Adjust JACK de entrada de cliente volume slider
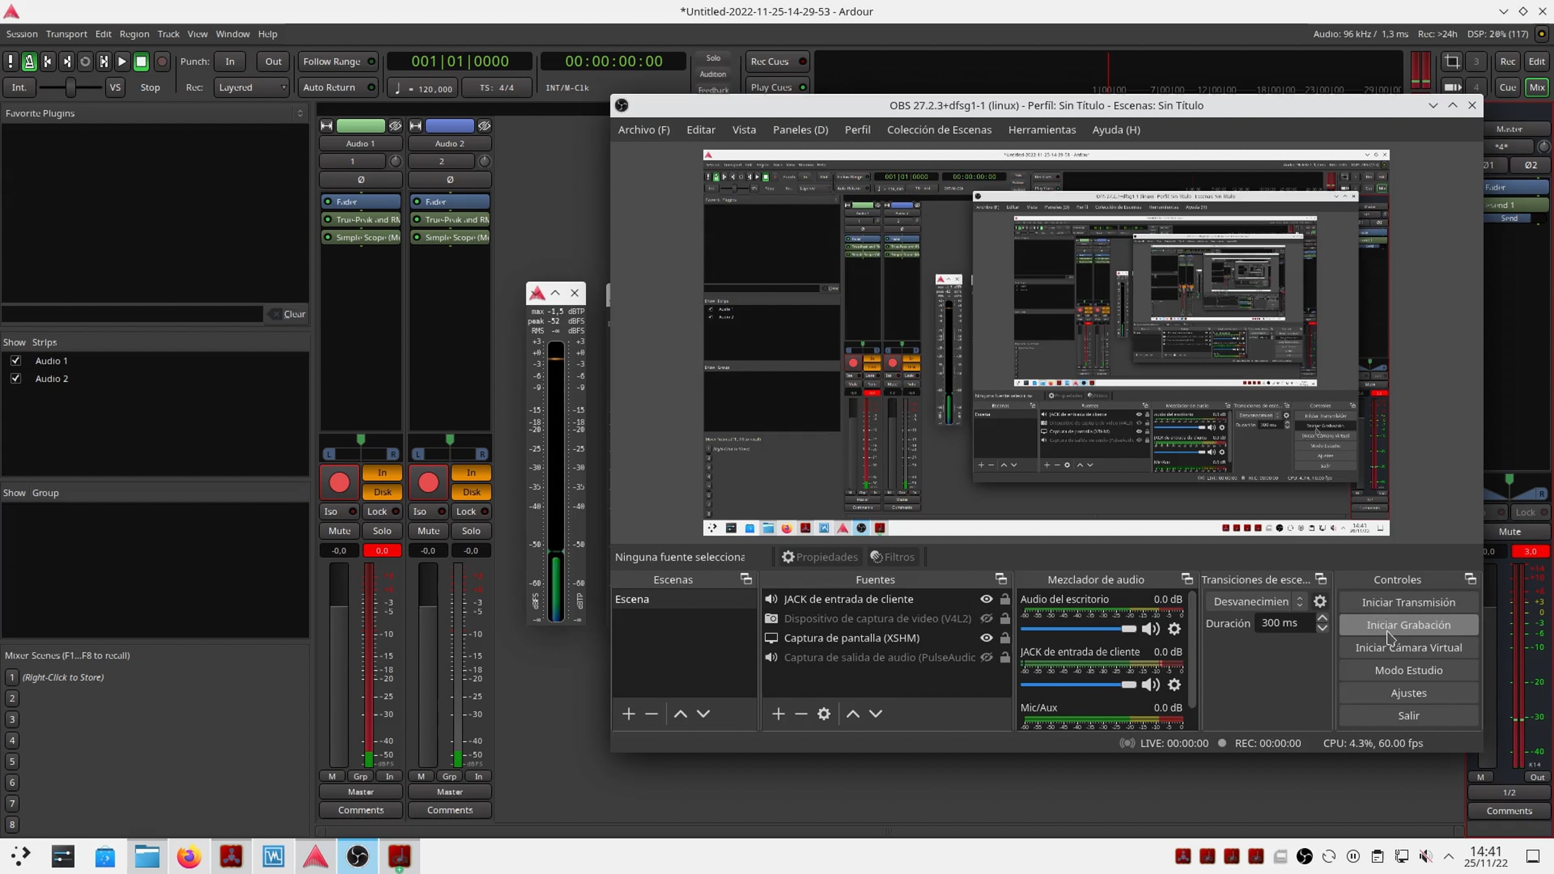Image resolution: width=1554 pixels, height=874 pixels. [x=1078, y=684]
